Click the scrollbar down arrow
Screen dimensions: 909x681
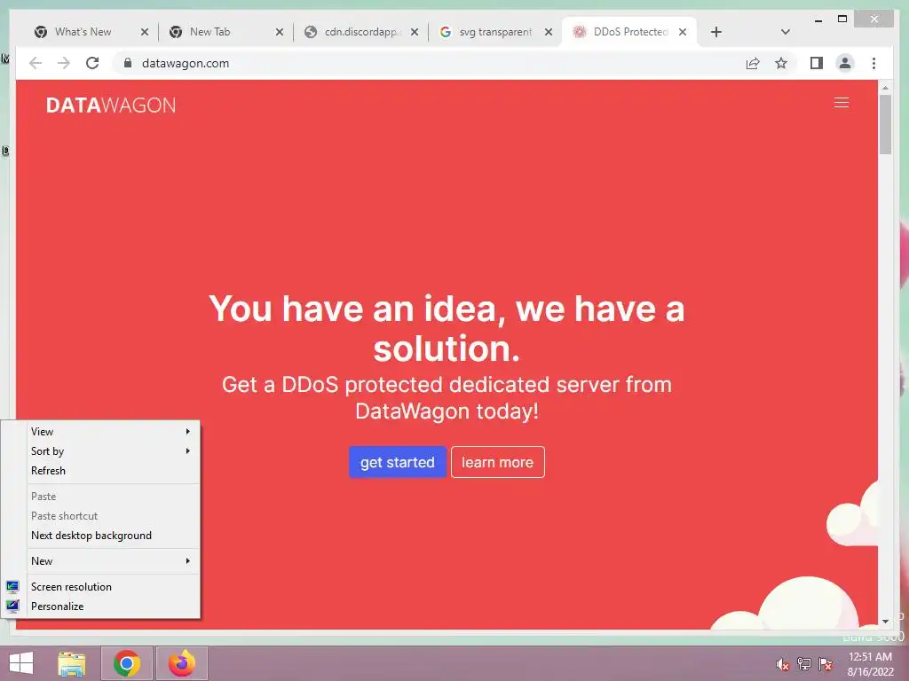885,622
